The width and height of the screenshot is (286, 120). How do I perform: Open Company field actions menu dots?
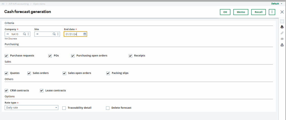point(28,34)
